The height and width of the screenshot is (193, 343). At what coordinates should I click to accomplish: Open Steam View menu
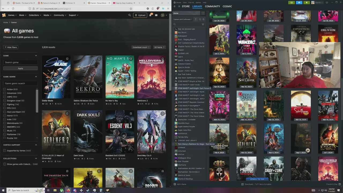(x=185, y=2)
